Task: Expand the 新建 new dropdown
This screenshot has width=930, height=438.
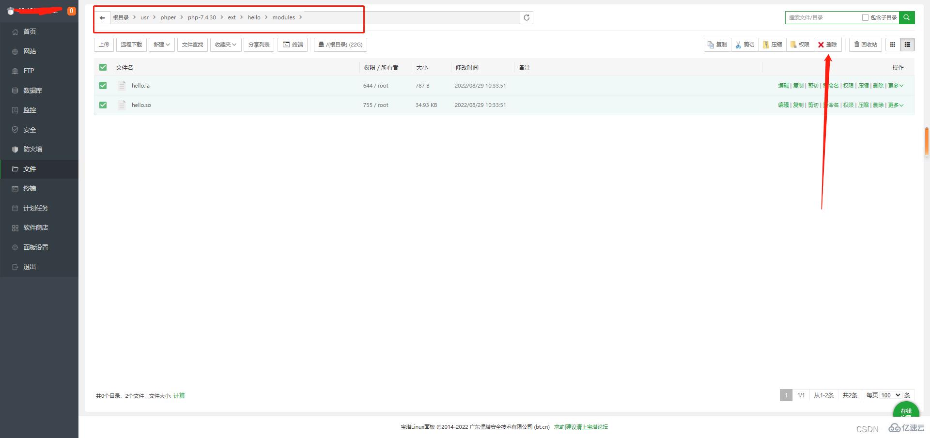Action: [162, 45]
